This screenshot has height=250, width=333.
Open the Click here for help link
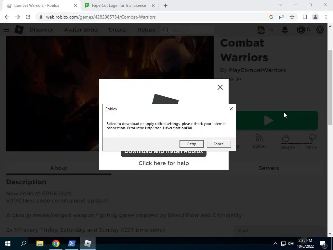164,163
